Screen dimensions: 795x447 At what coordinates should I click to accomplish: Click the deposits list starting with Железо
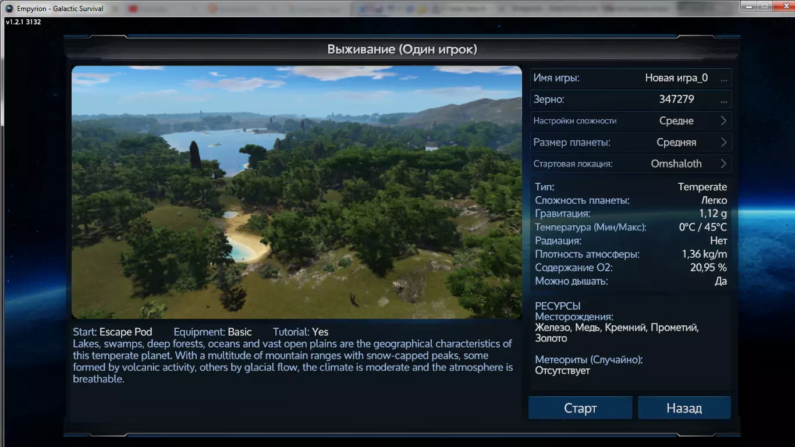(x=617, y=333)
